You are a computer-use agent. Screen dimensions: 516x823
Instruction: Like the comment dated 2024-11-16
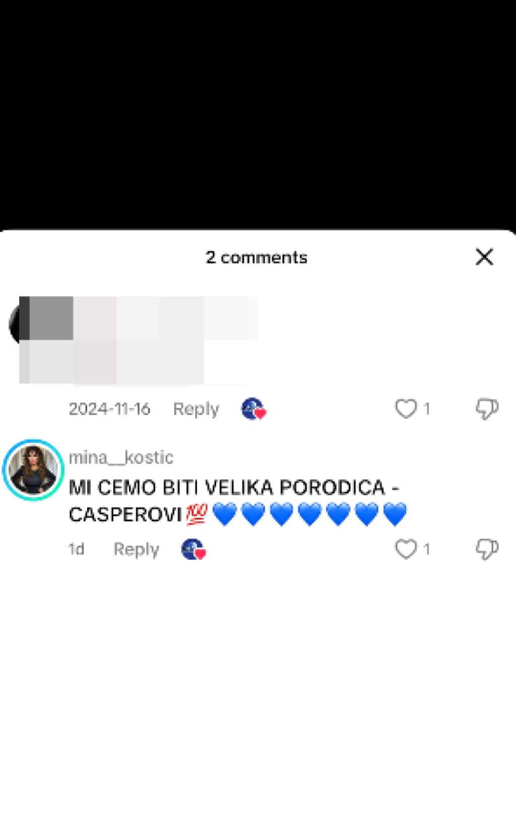(406, 408)
